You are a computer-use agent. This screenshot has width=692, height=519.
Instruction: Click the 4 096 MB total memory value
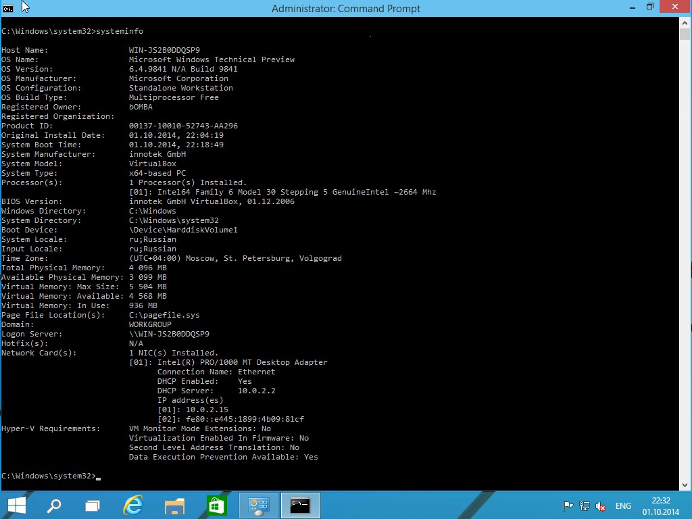click(x=148, y=268)
